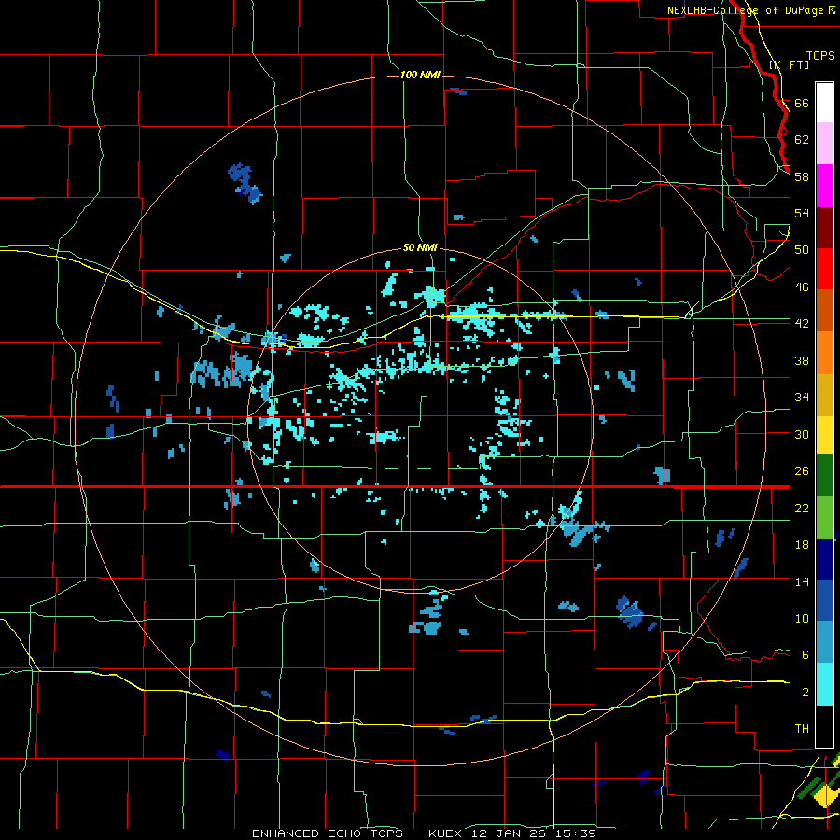Click the 14 legend value
840x840 pixels.
click(802, 581)
